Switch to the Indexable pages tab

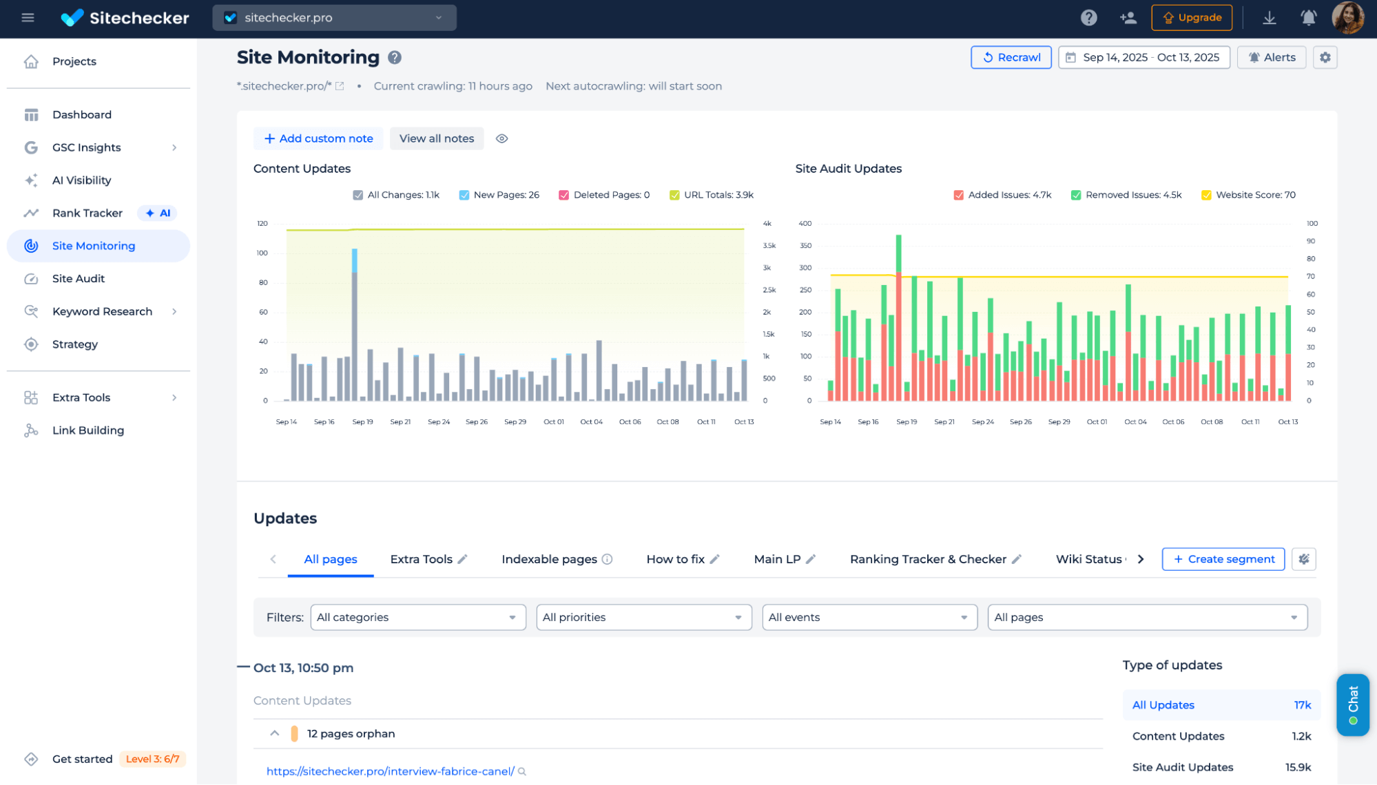pyautogui.click(x=549, y=559)
